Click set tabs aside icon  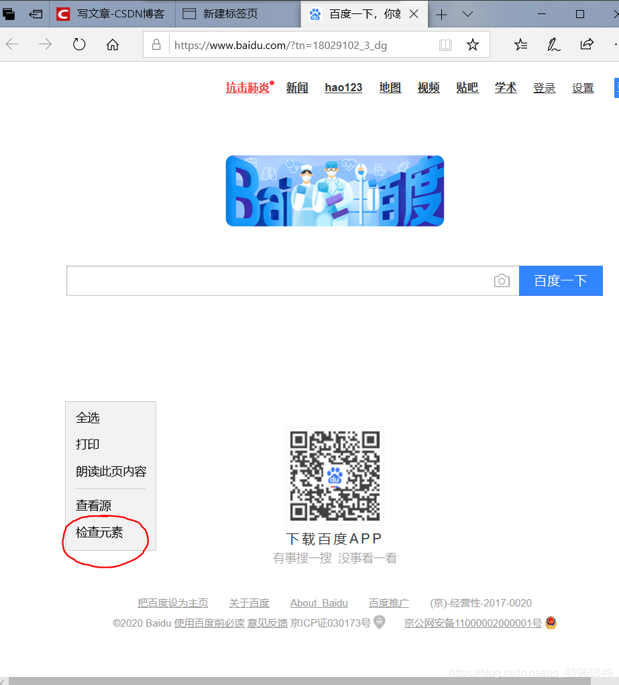tap(36, 14)
